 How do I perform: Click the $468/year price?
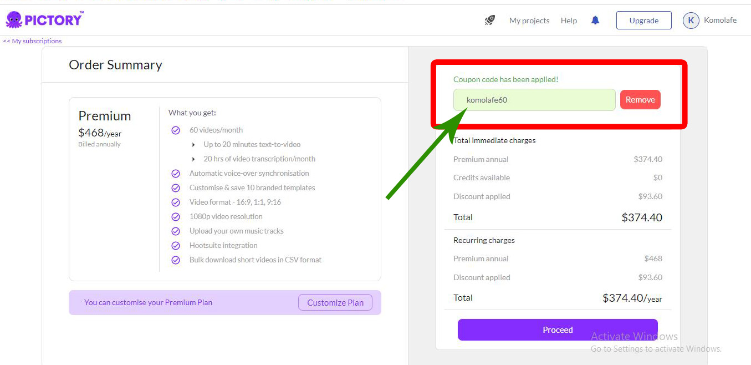click(100, 133)
